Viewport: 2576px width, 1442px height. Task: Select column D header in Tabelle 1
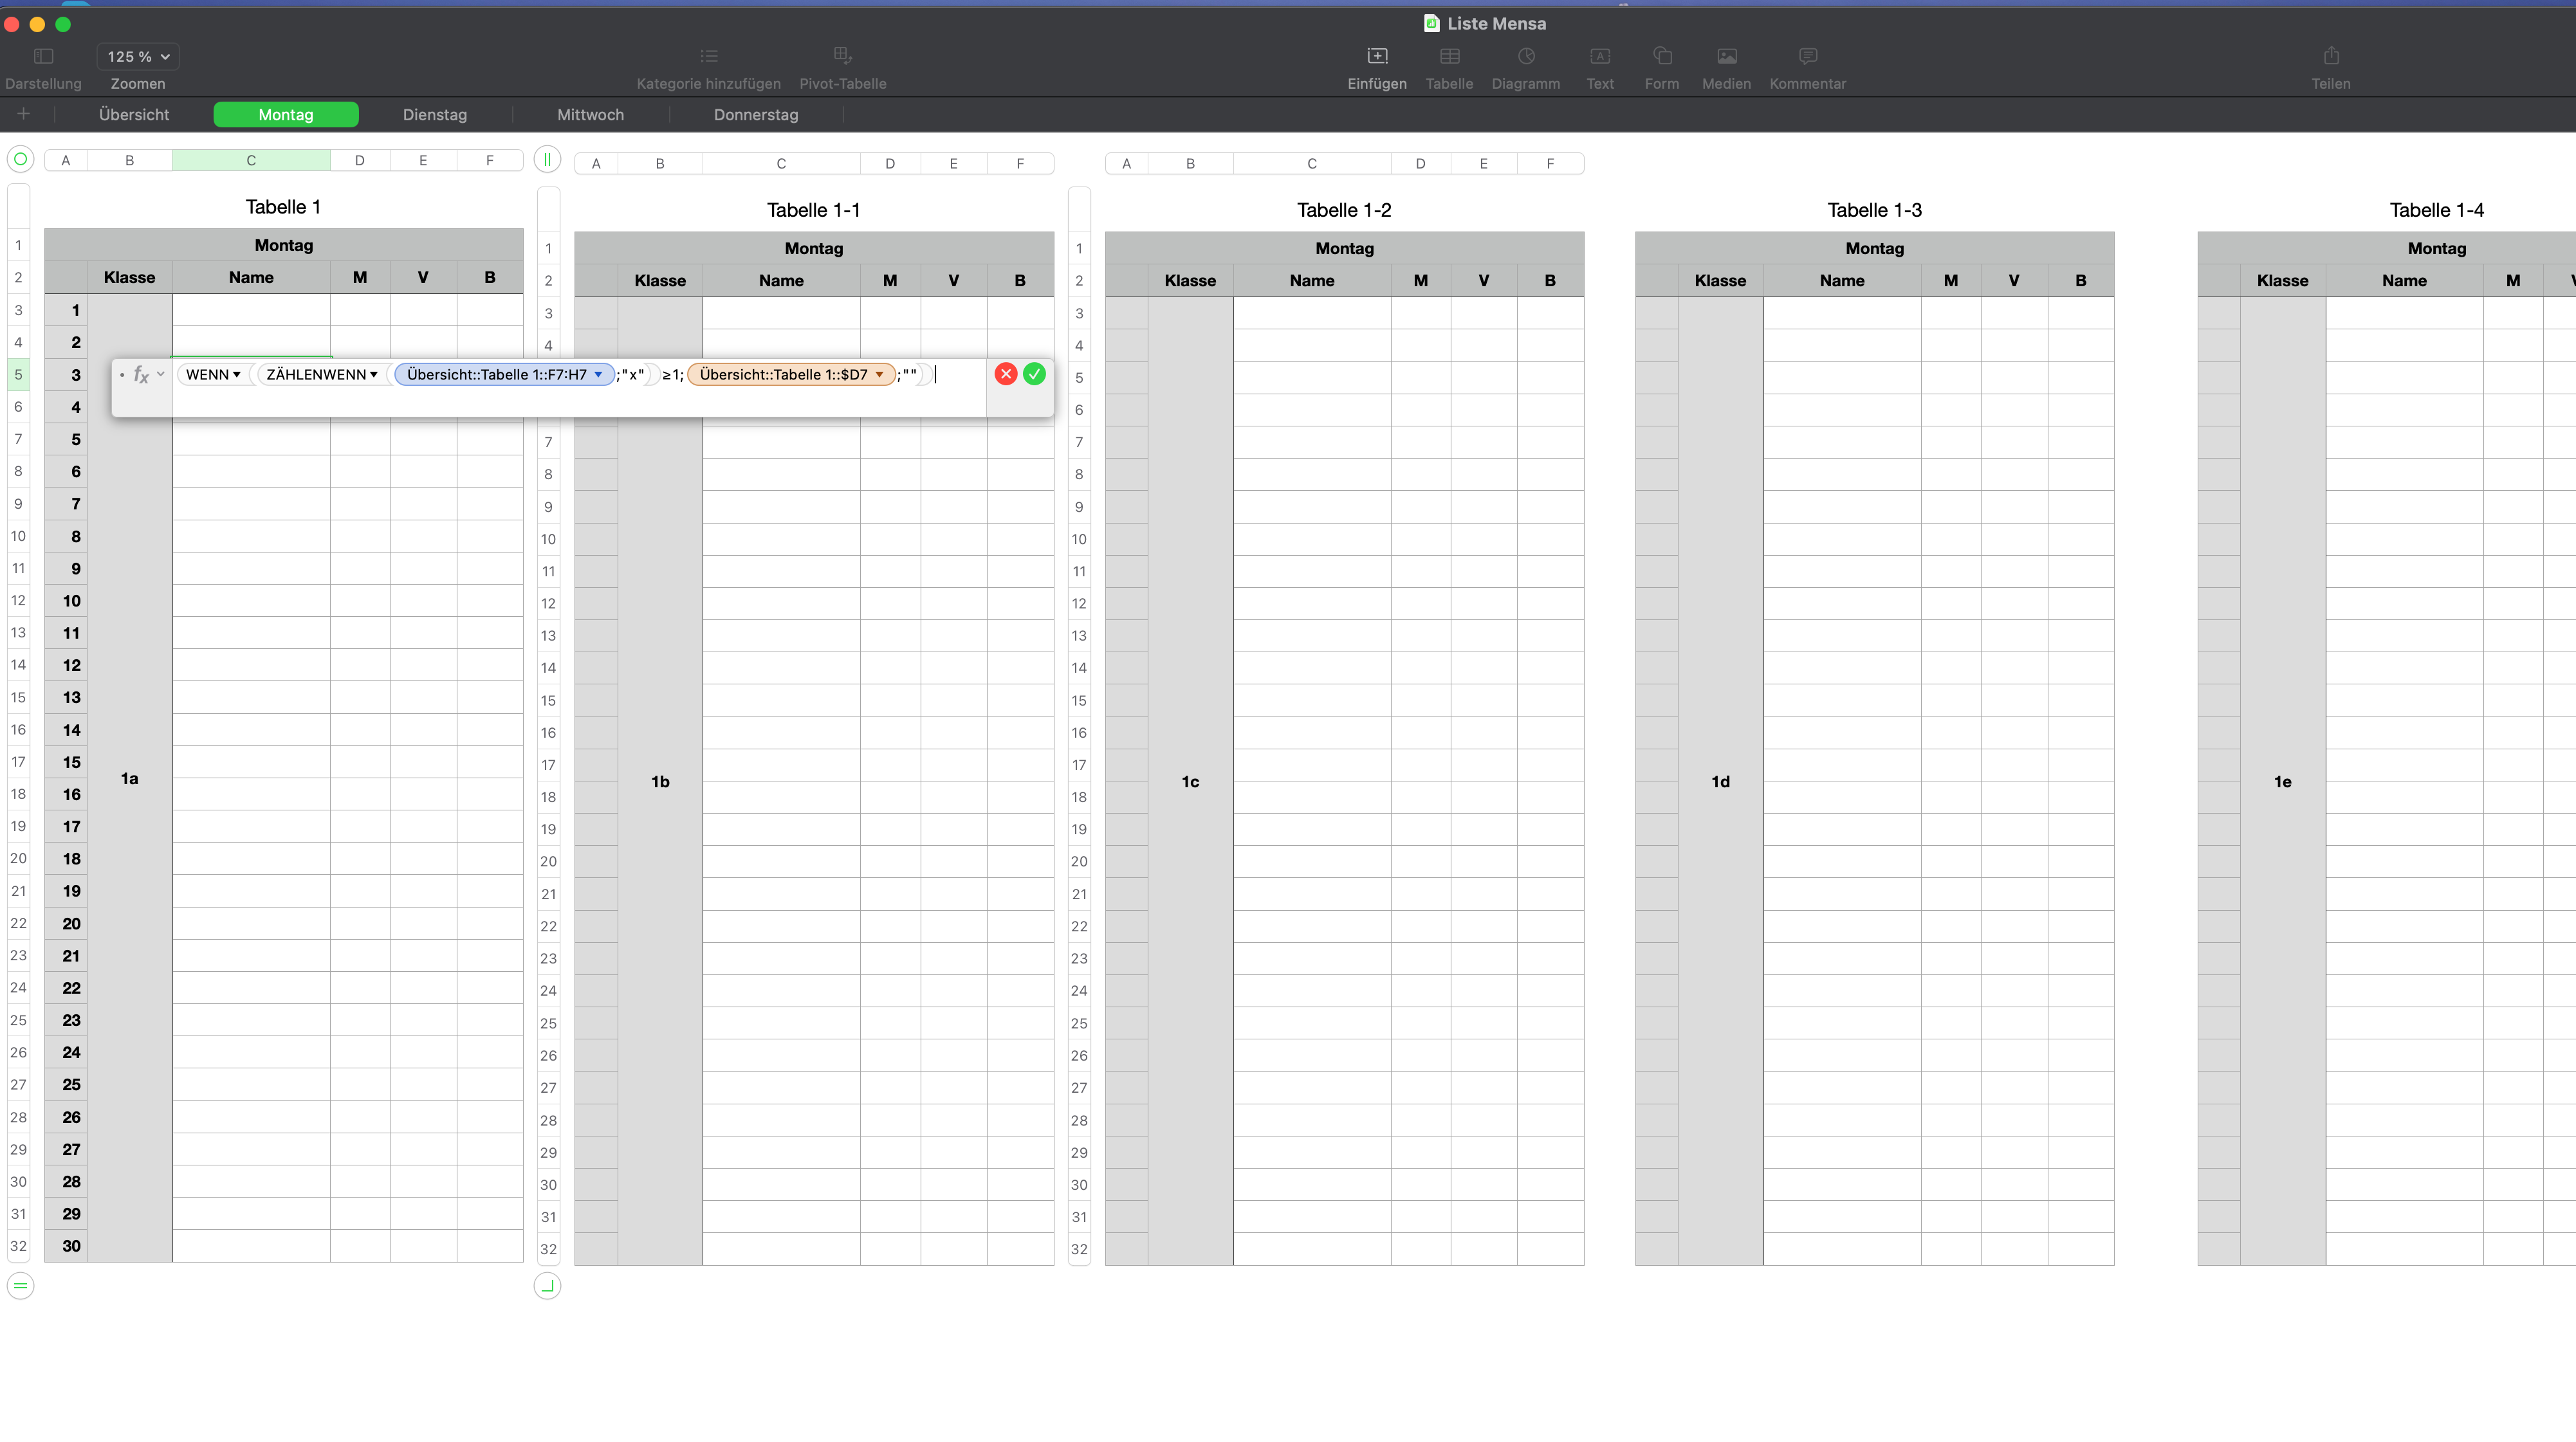pos(359,160)
